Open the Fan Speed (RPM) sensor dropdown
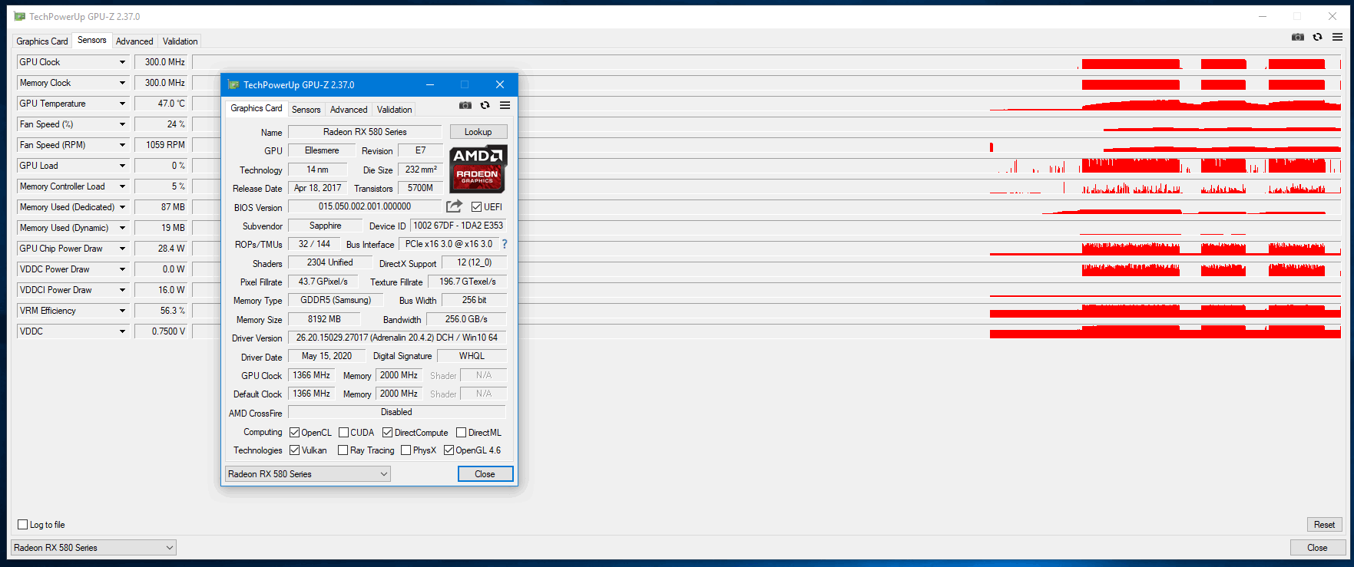Image resolution: width=1354 pixels, height=567 pixels. (122, 145)
